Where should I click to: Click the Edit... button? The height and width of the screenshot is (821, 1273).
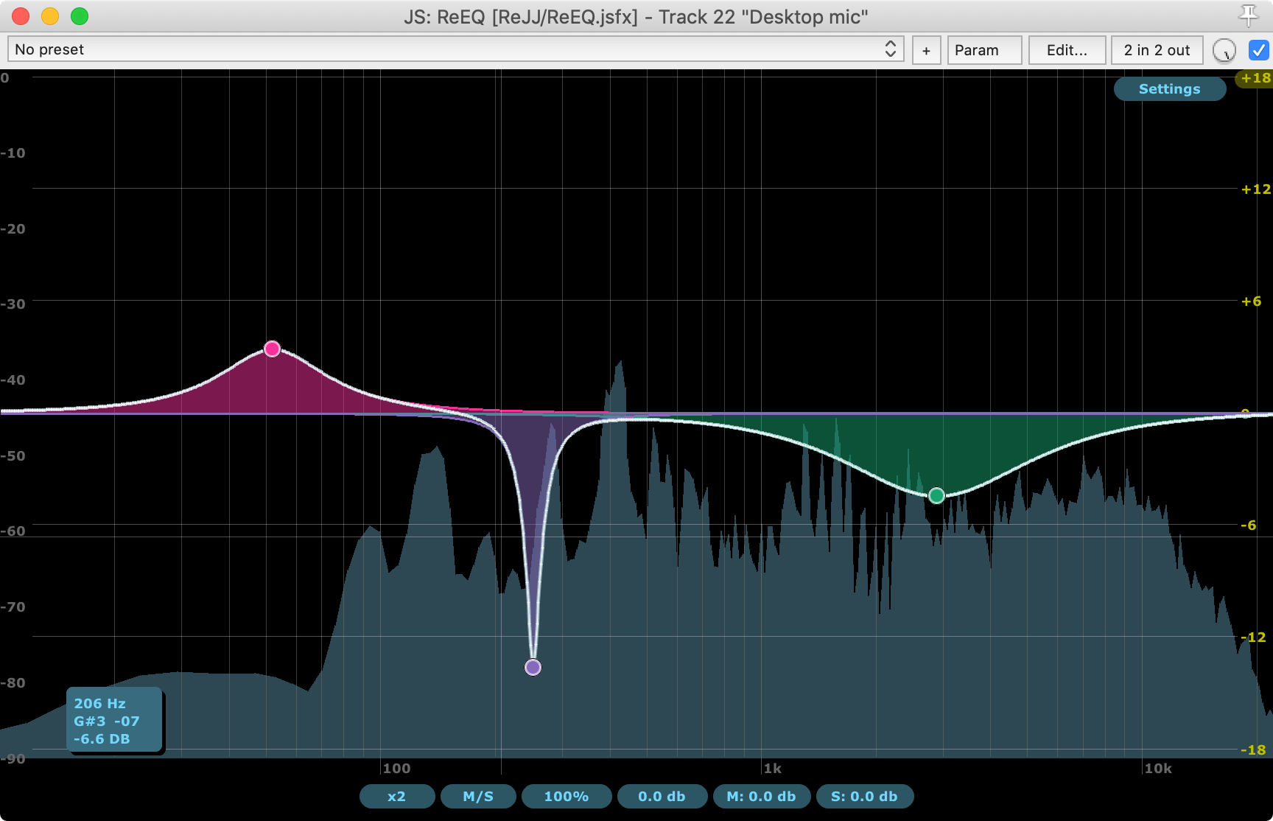pyautogui.click(x=1066, y=50)
